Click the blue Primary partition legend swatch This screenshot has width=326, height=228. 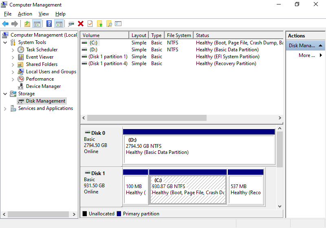coord(119,214)
